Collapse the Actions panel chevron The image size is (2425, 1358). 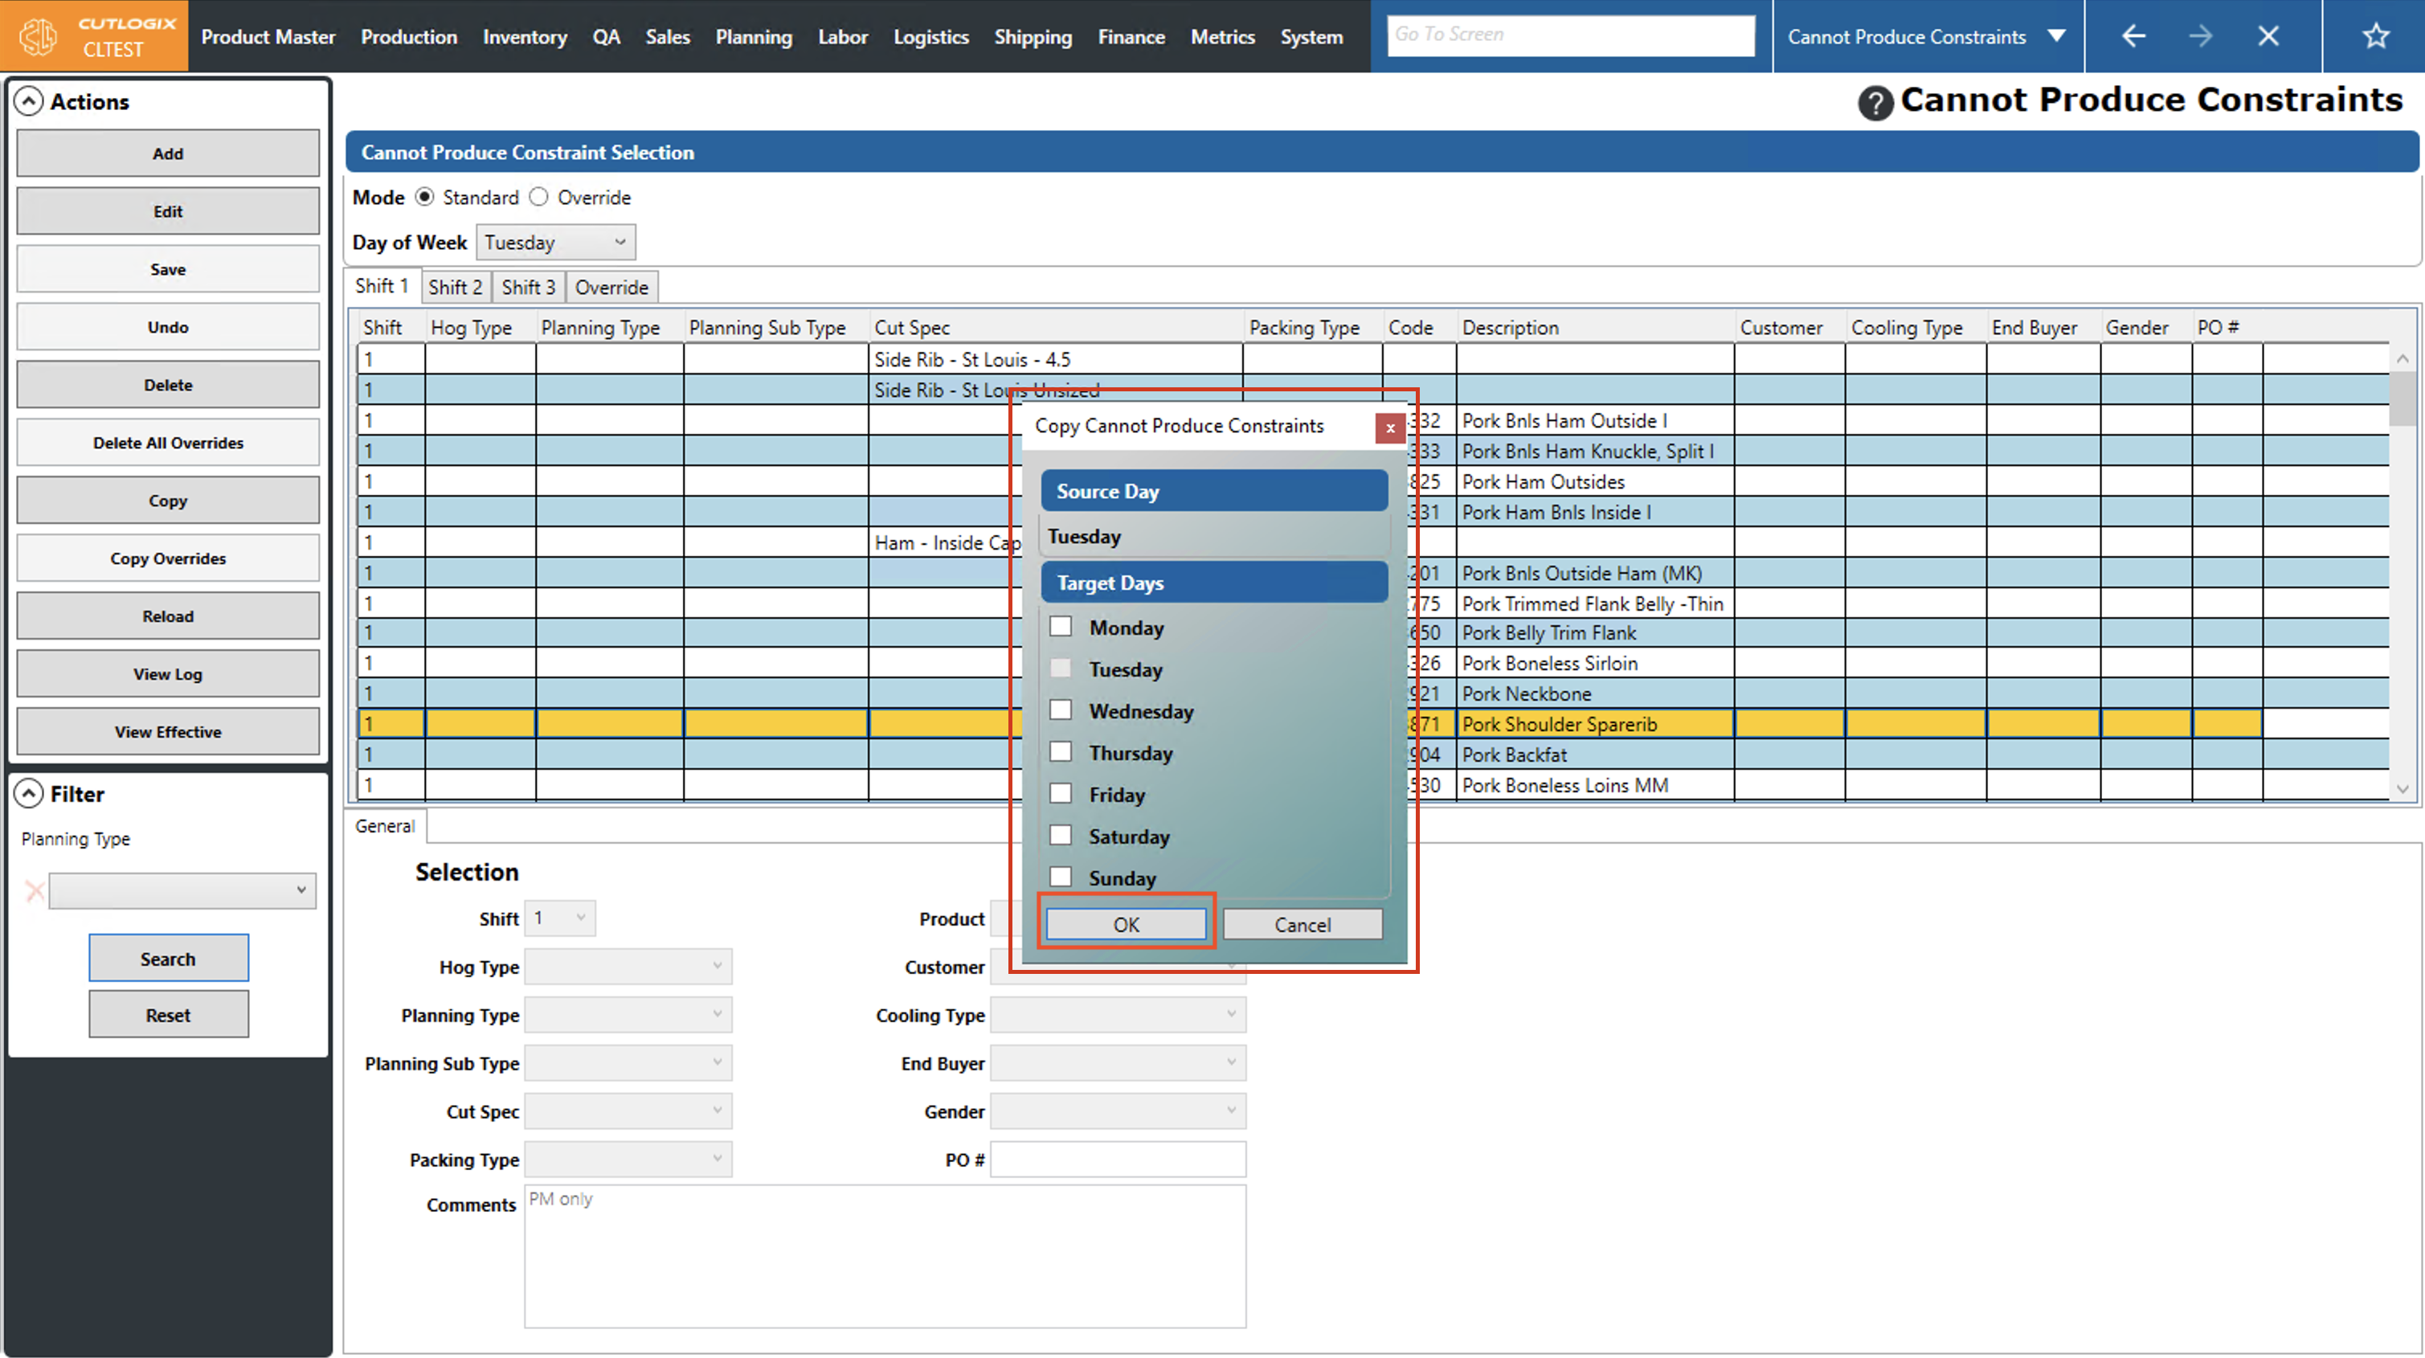[29, 100]
